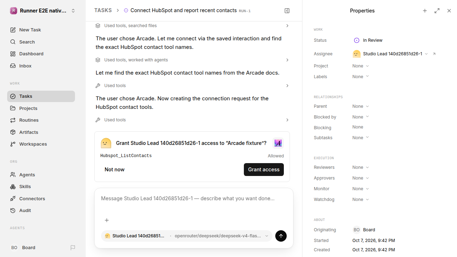This screenshot has height=257, width=457.
Task: Open the Watchdog dropdown
Action: coord(361,200)
